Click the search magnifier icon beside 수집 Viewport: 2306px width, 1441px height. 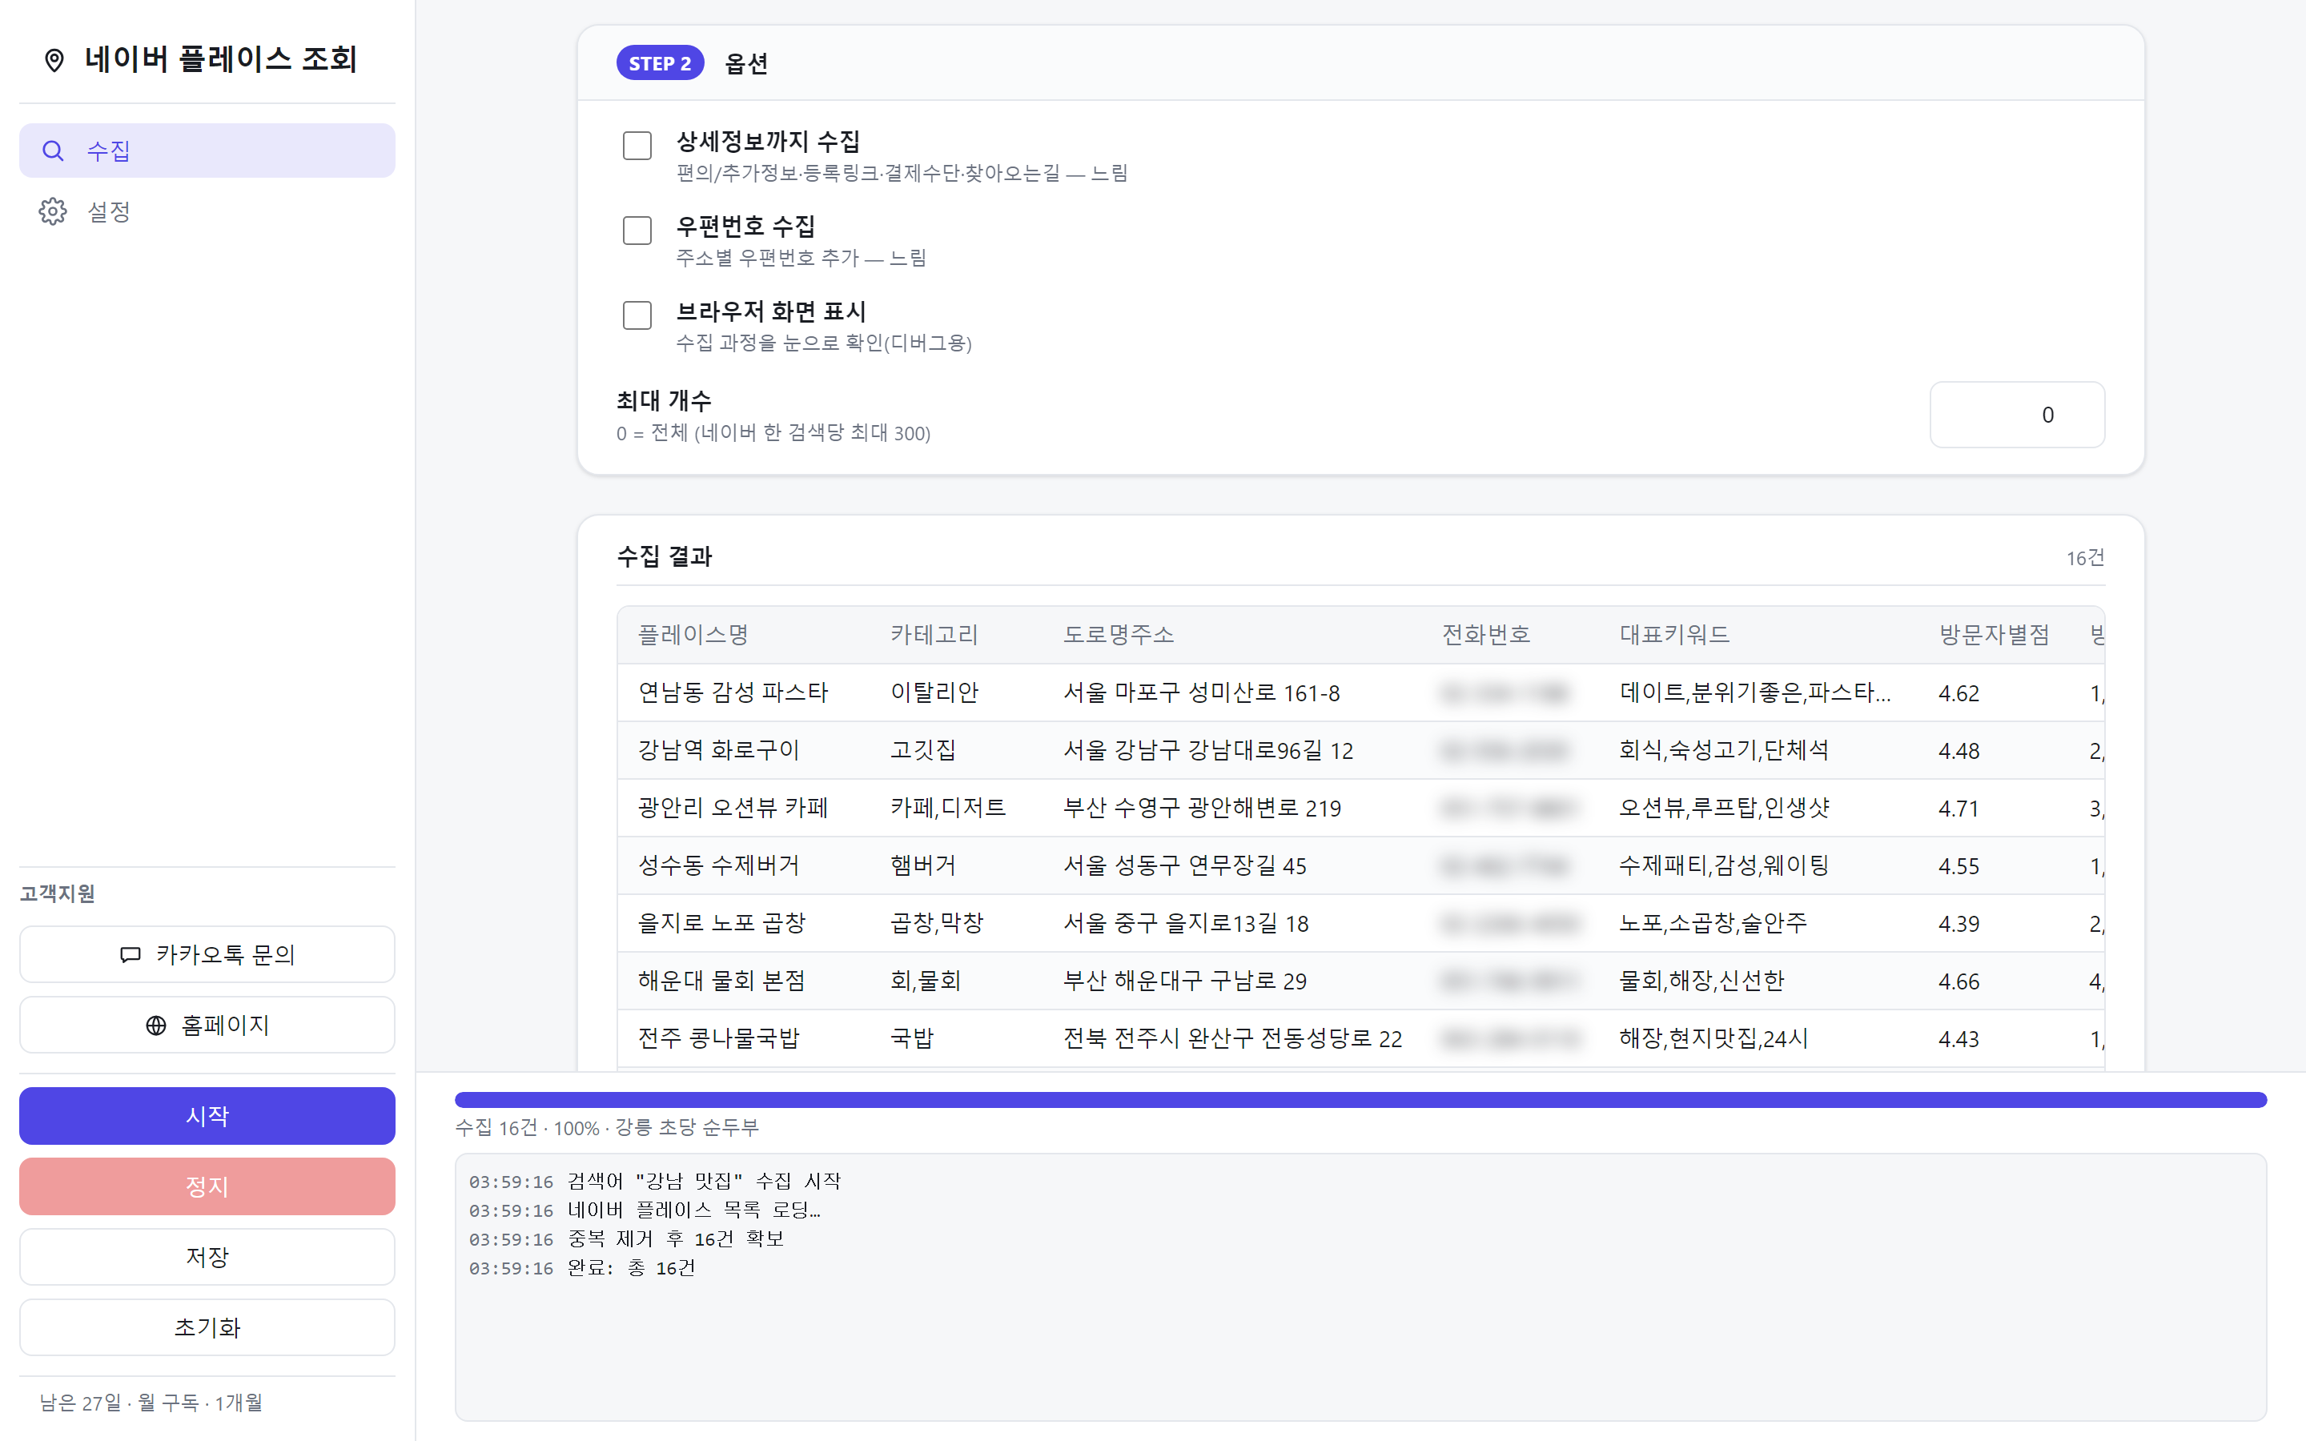point(54,151)
